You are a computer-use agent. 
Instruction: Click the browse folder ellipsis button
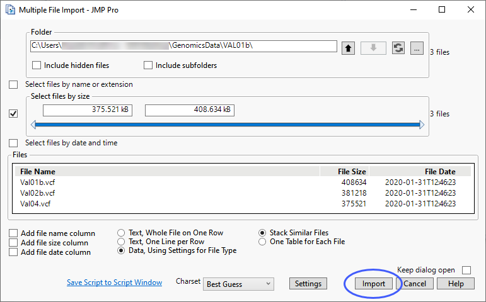[415, 48]
